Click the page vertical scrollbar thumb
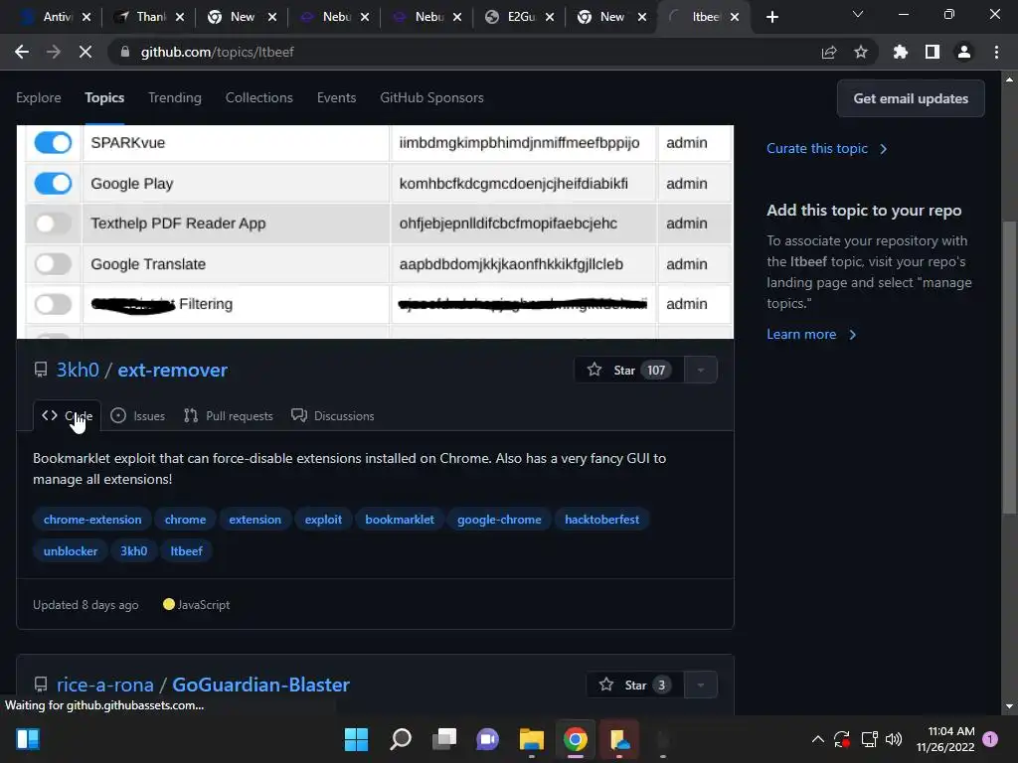Image resolution: width=1018 pixels, height=763 pixels. 1009,368
